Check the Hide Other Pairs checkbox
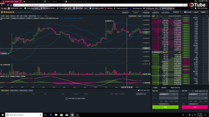The image size is (209, 117). [x=138, y=90]
